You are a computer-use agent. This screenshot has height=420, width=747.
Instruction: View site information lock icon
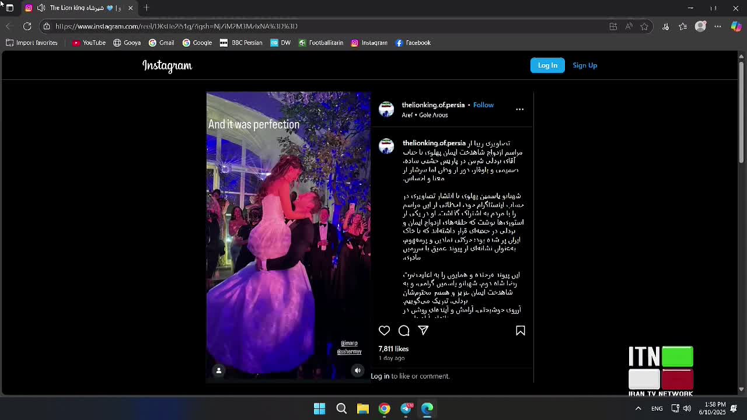click(x=47, y=26)
